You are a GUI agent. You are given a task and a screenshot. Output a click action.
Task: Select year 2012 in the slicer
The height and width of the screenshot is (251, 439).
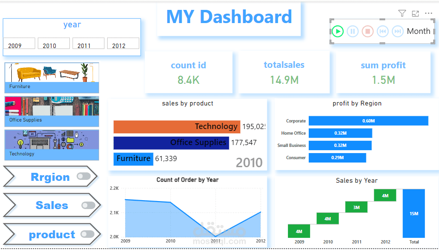123,43
